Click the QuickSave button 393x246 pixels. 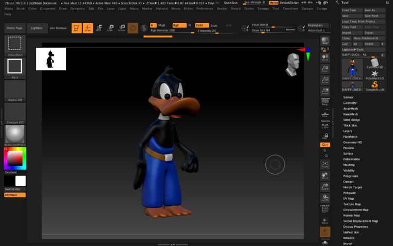(231, 3)
